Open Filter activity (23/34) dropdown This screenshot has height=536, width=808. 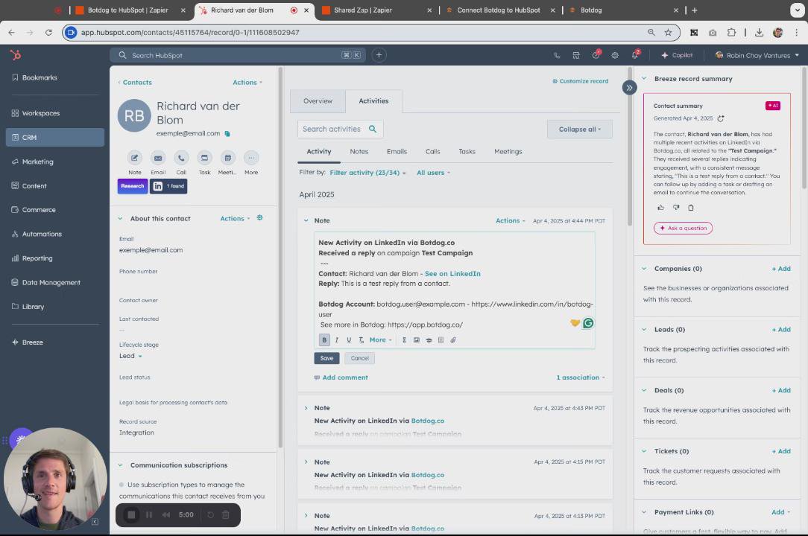coord(367,173)
